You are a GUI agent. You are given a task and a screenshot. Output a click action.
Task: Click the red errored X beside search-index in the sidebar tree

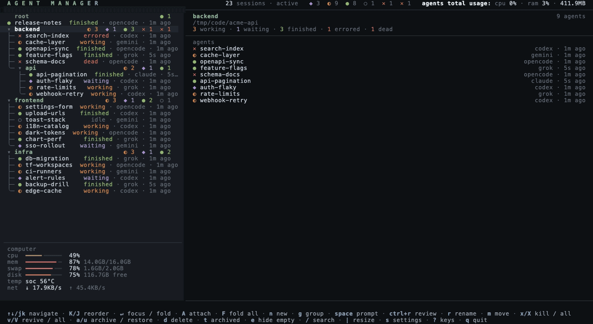tap(20, 36)
